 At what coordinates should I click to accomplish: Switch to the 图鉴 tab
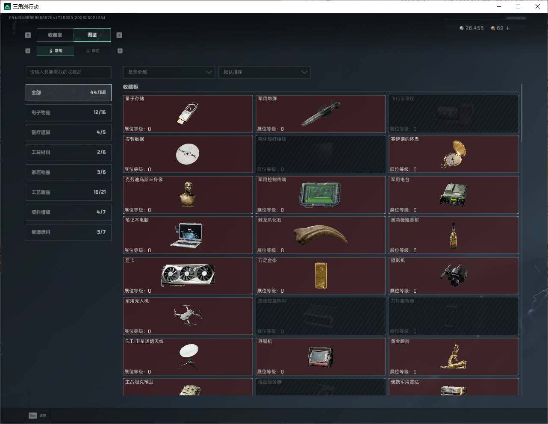pyautogui.click(x=92, y=35)
